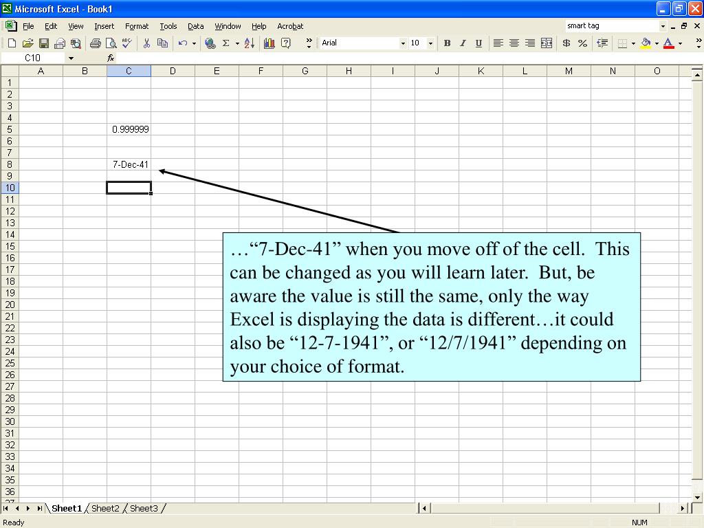Click the AutoSum sigma icon

pyautogui.click(x=225, y=43)
